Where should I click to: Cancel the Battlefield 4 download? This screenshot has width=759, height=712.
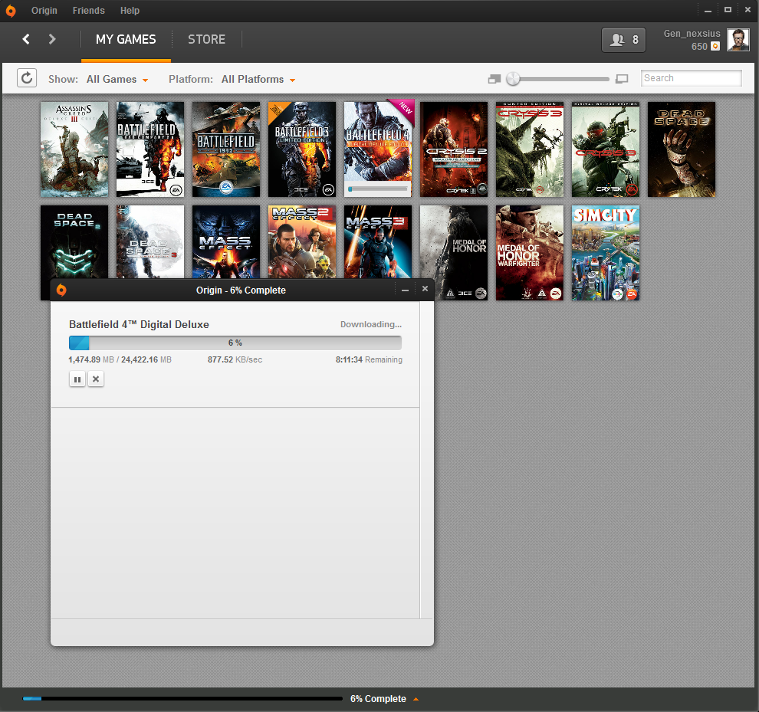tap(96, 379)
